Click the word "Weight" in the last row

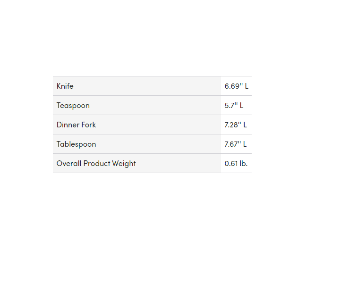click(124, 164)
